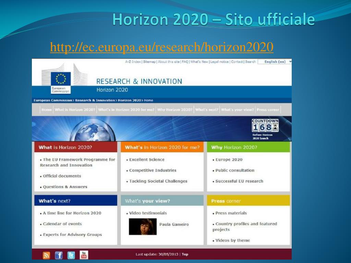Open 'Country profiles and featured projects' link
This screenshot has width=351, height=263.
245,227
